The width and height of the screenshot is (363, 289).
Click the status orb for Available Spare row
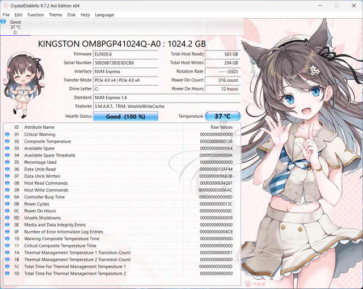click(7, 148)
